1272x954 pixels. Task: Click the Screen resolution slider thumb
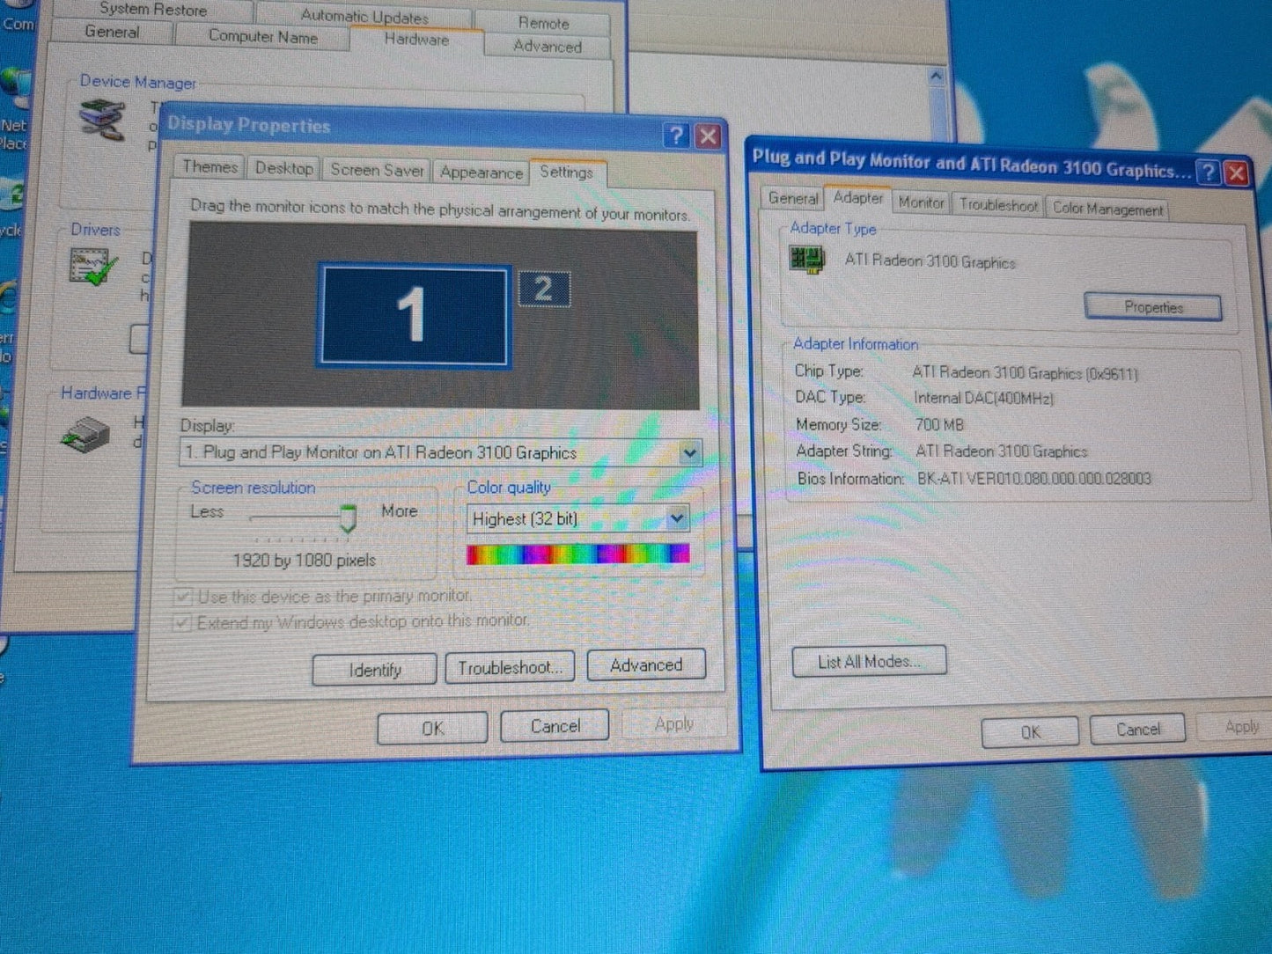point(349,517)
